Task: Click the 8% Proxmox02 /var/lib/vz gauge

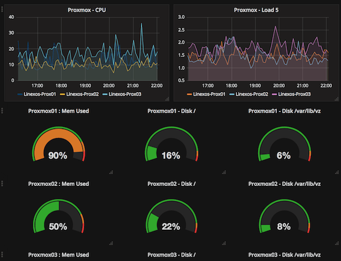Action: pyautogui.click(x=285, y=216)
